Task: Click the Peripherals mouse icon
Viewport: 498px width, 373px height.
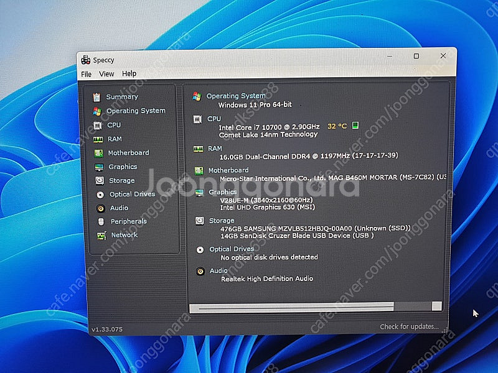Action: [101, 221]
